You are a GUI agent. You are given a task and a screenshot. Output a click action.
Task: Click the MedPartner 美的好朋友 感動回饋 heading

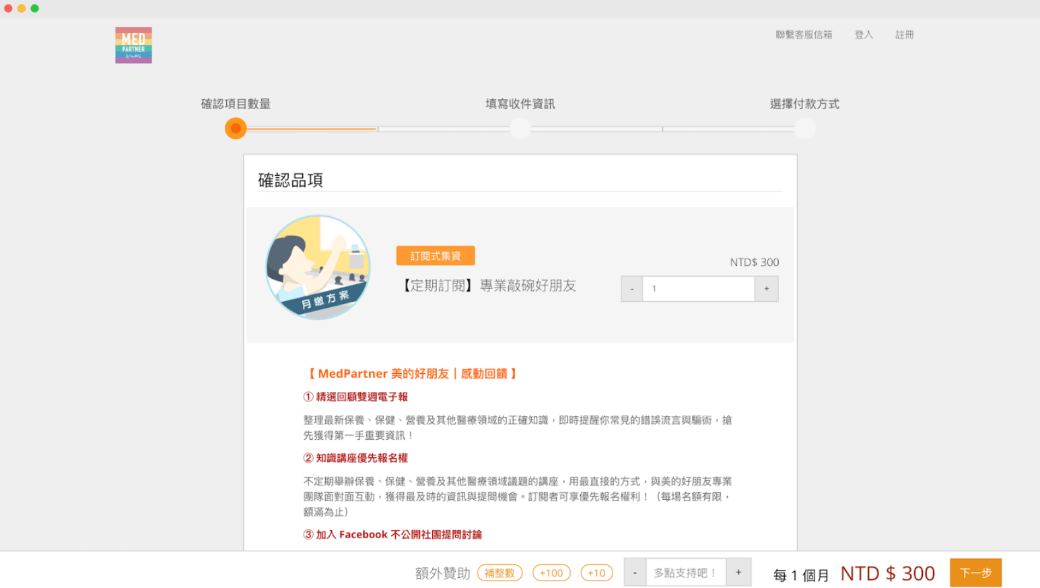point(413,374)
